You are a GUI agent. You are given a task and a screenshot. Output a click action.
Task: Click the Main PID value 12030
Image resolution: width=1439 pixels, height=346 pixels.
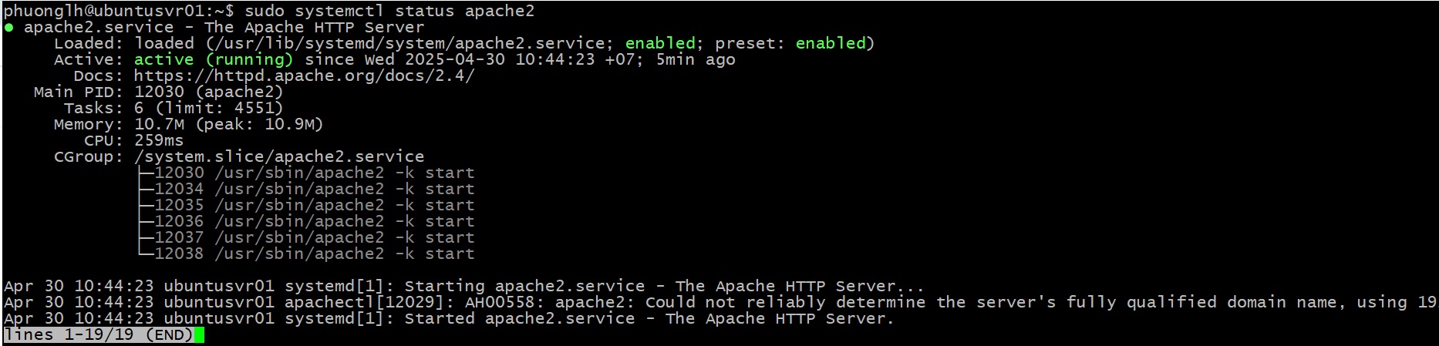[159, 92]
